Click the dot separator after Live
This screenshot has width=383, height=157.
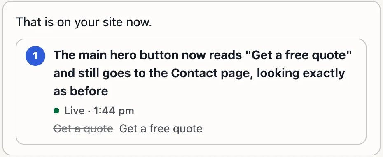click(x=89, y=111)
